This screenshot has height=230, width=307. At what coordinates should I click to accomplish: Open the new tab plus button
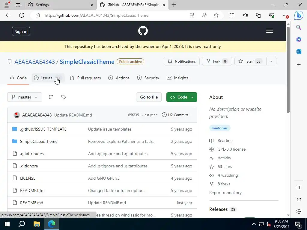coord(174,5)
